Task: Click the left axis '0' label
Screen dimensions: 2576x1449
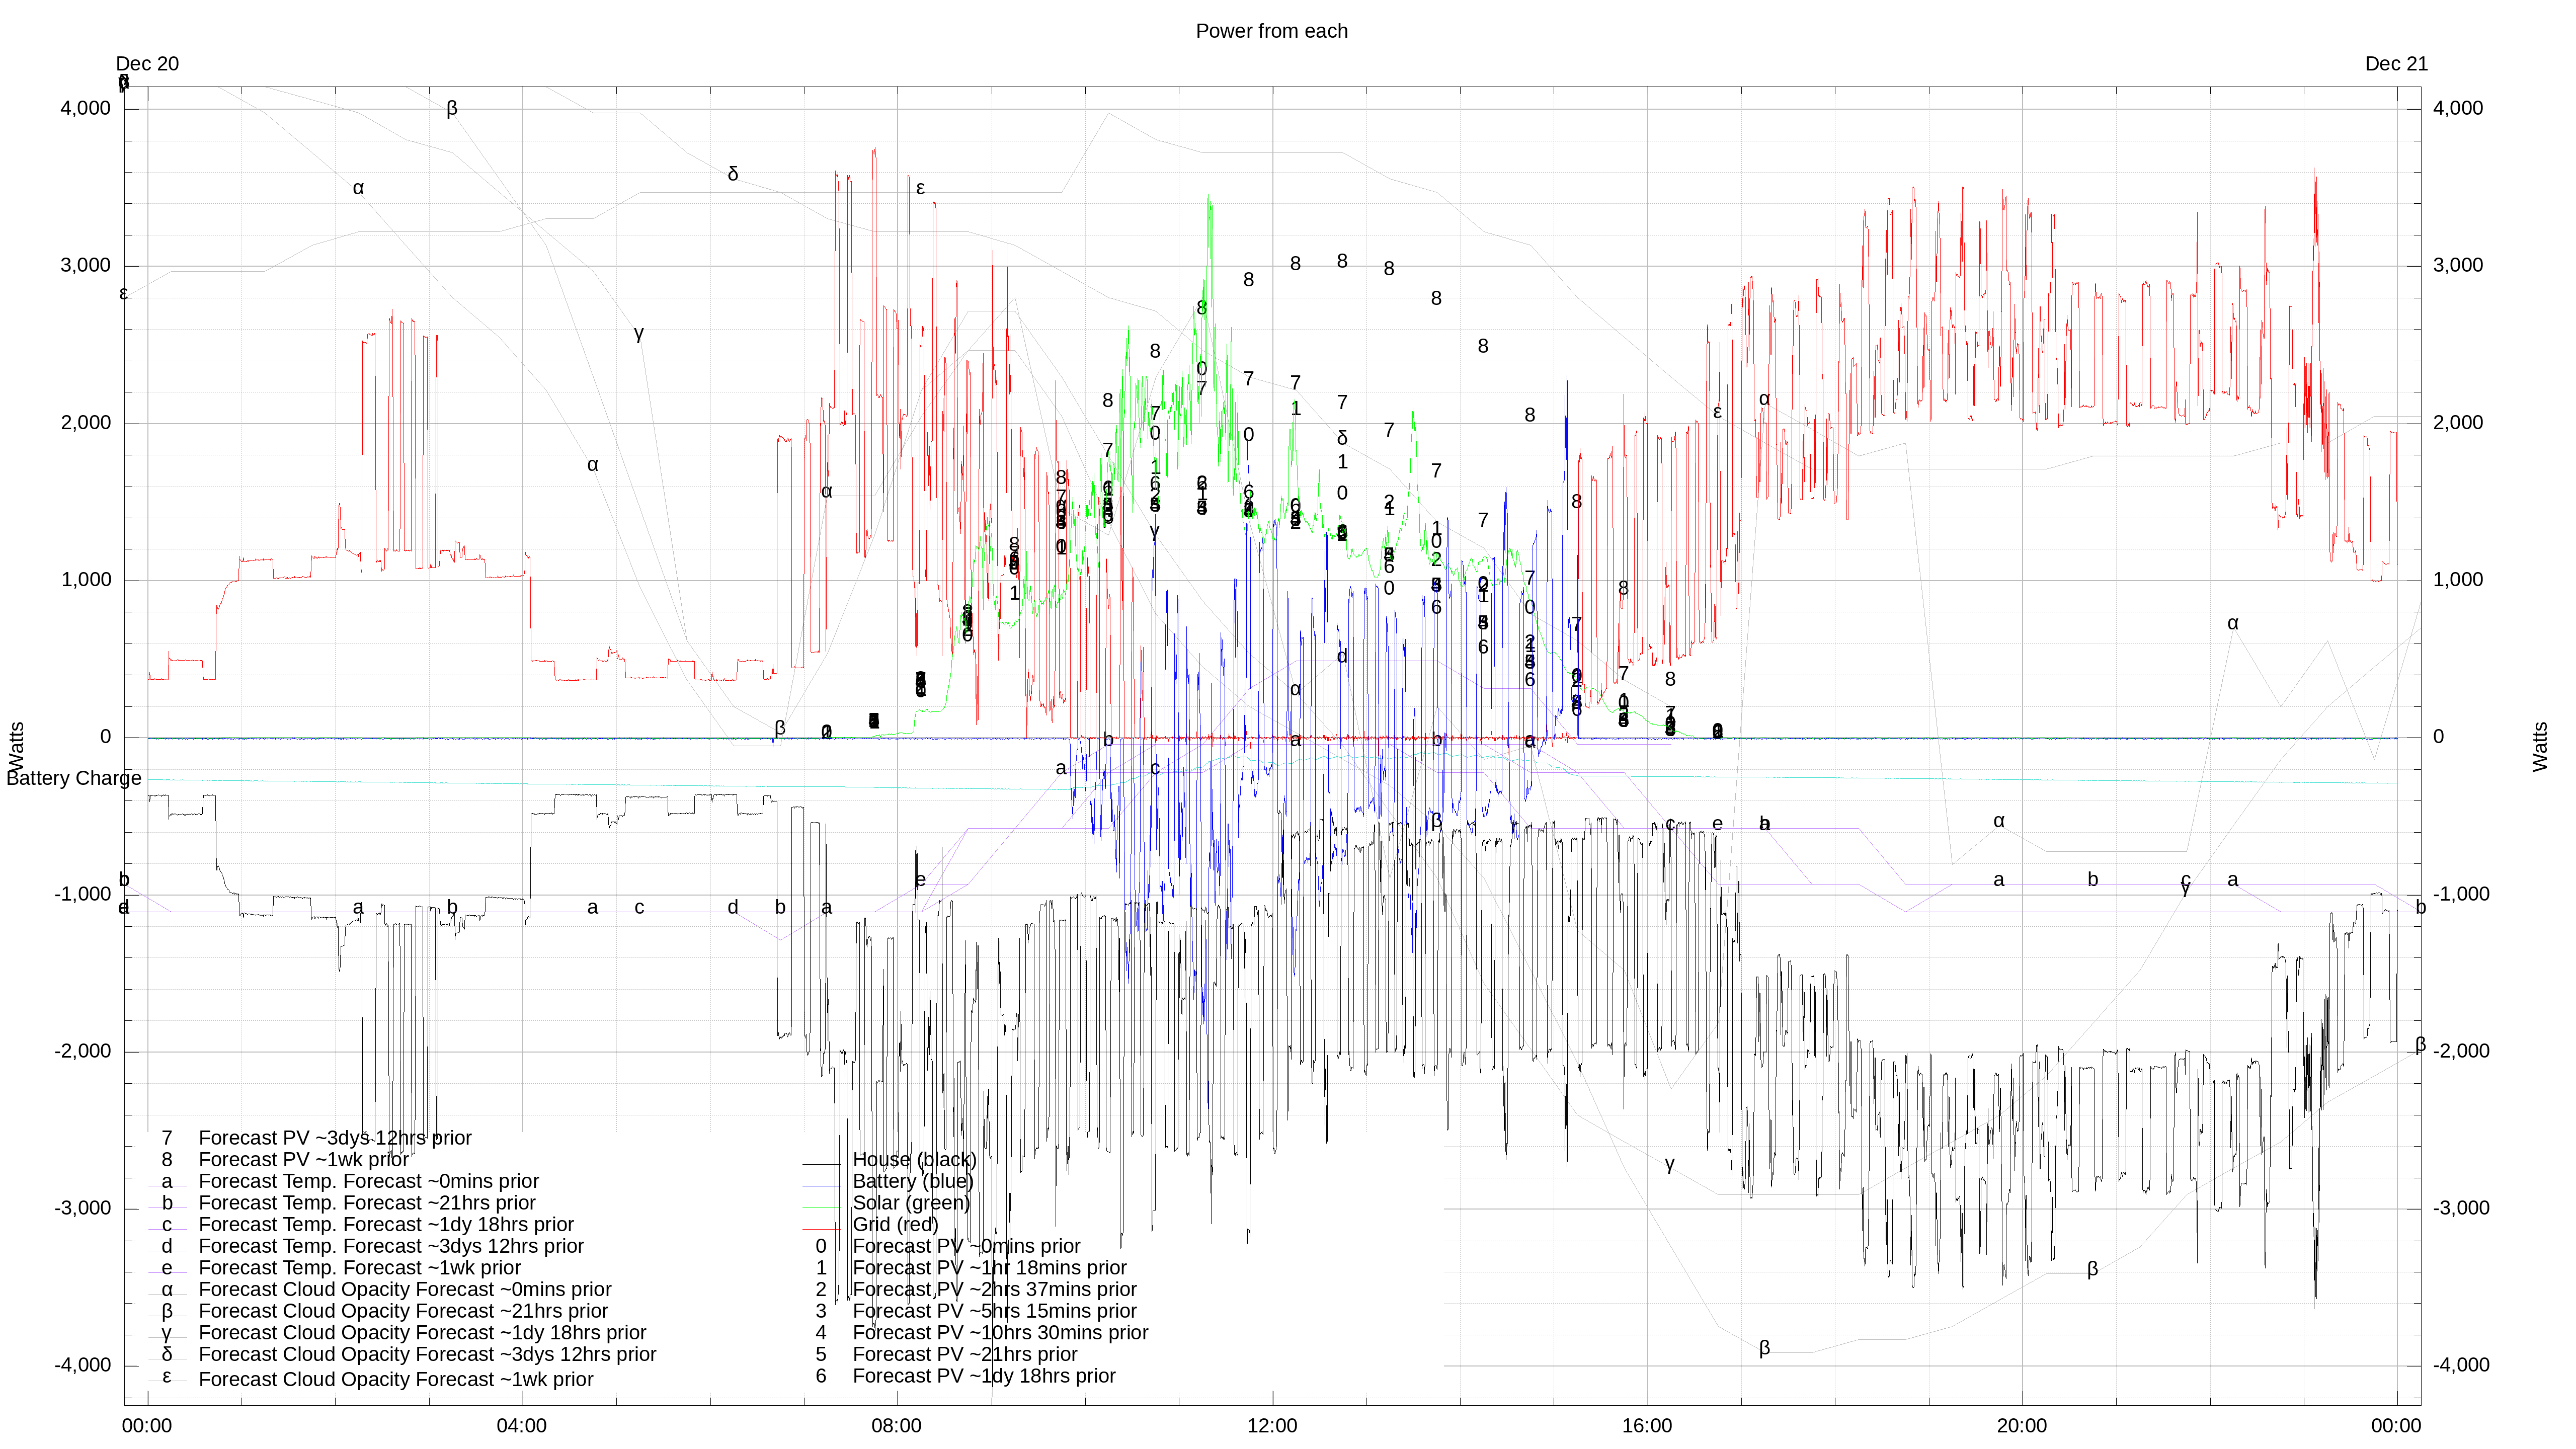Action: (x=105, y=737)
